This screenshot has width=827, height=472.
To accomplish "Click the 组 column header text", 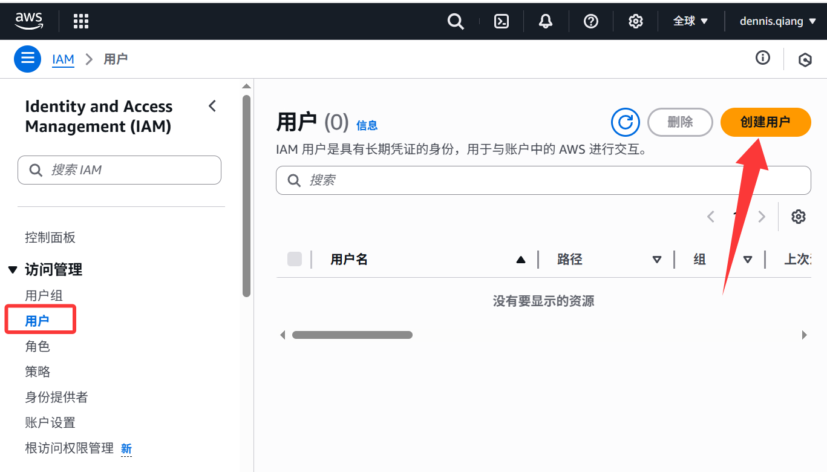I will [699, 260].
